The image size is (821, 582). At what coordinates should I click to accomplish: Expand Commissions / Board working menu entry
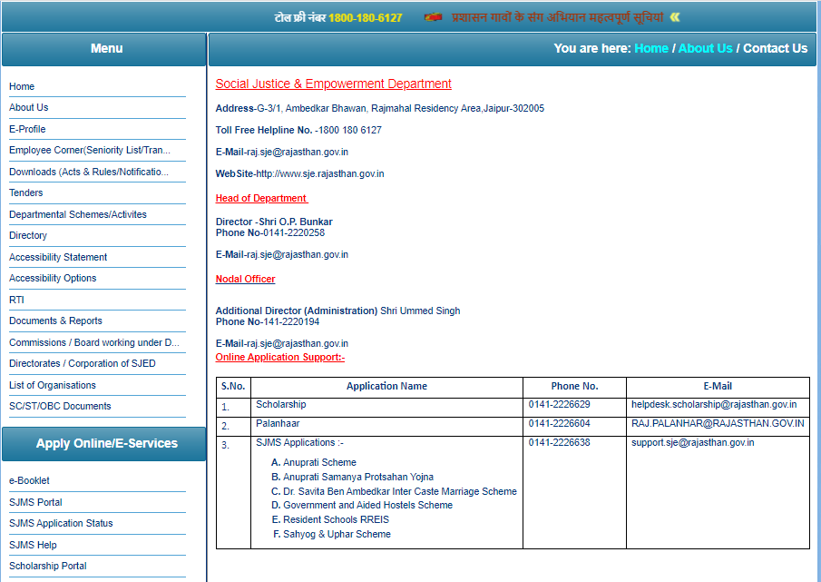click(93, 342)
